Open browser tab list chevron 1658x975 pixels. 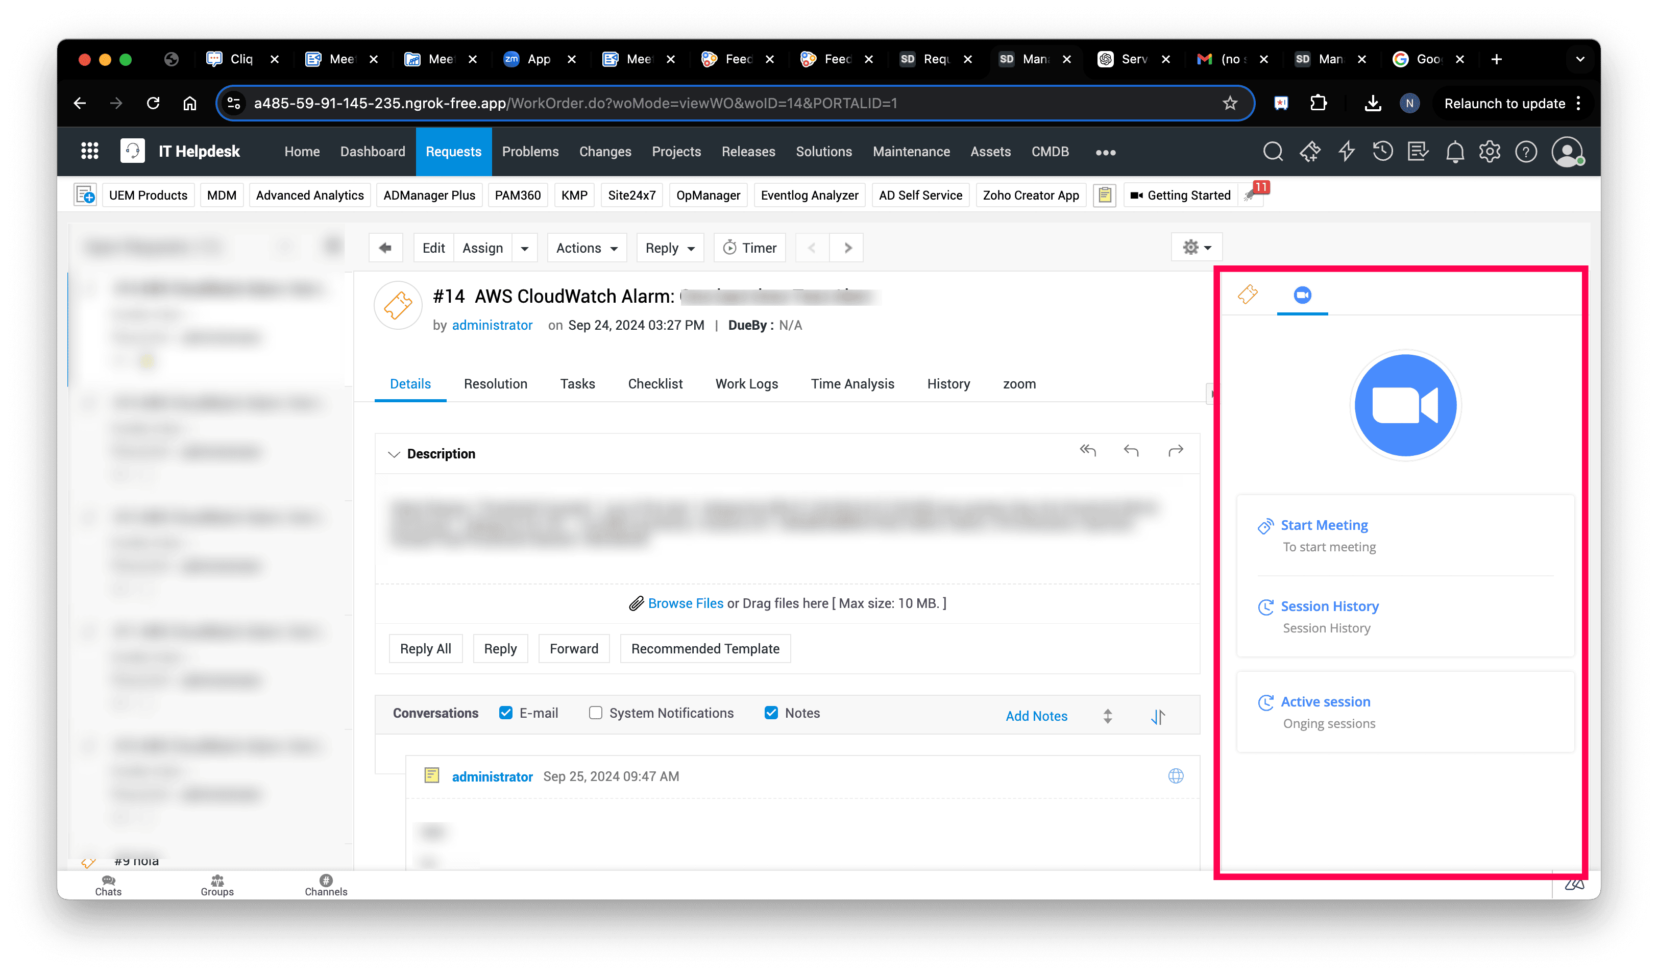pos(1580,59)
